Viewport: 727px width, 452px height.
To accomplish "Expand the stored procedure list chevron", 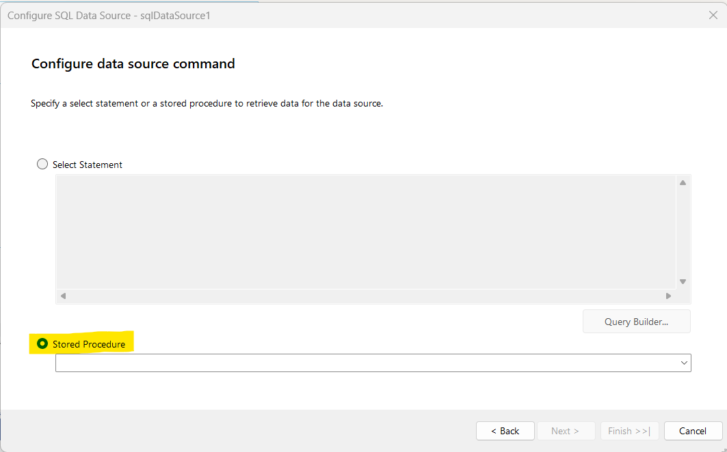I will pos(684,363).
